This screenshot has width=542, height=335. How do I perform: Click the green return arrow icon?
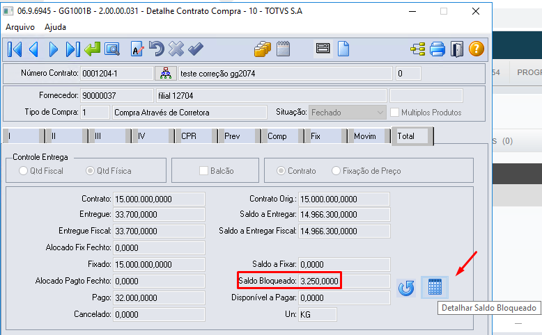coord(92,49)
